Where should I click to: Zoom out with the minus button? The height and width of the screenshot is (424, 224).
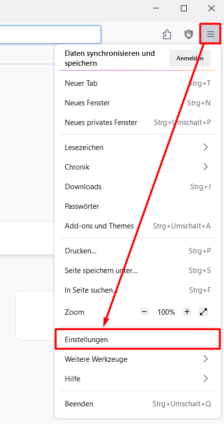coord(145,312)
